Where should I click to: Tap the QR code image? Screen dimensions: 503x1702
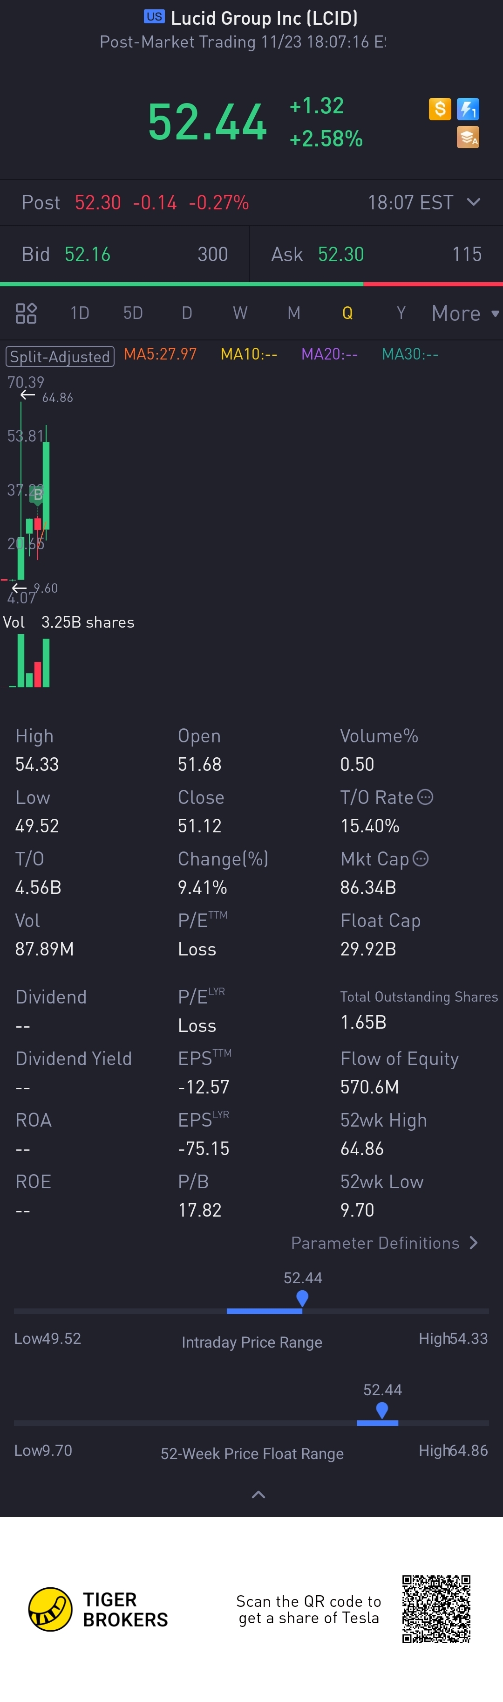pyautogui.click(x=436, y=1609)
